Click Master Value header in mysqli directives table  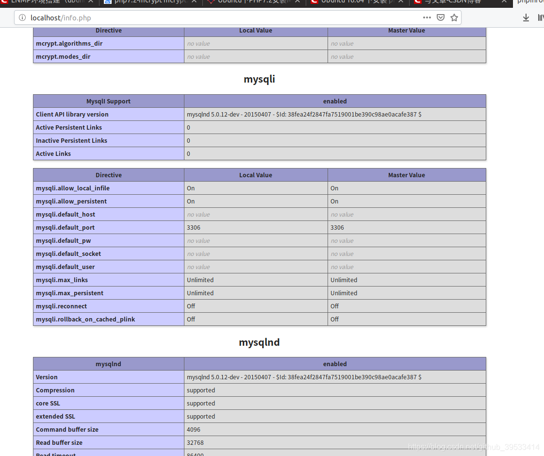pyautogui.click(x=407, y=175)
